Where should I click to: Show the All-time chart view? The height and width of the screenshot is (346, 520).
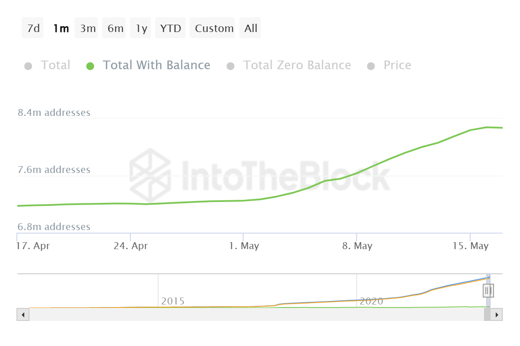tap(250, 28)
